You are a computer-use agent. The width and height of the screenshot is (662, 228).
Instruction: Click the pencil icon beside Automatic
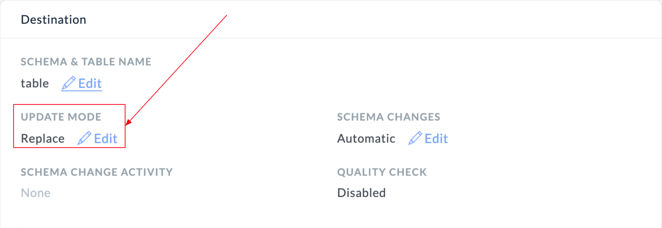(x=415, y=138)
